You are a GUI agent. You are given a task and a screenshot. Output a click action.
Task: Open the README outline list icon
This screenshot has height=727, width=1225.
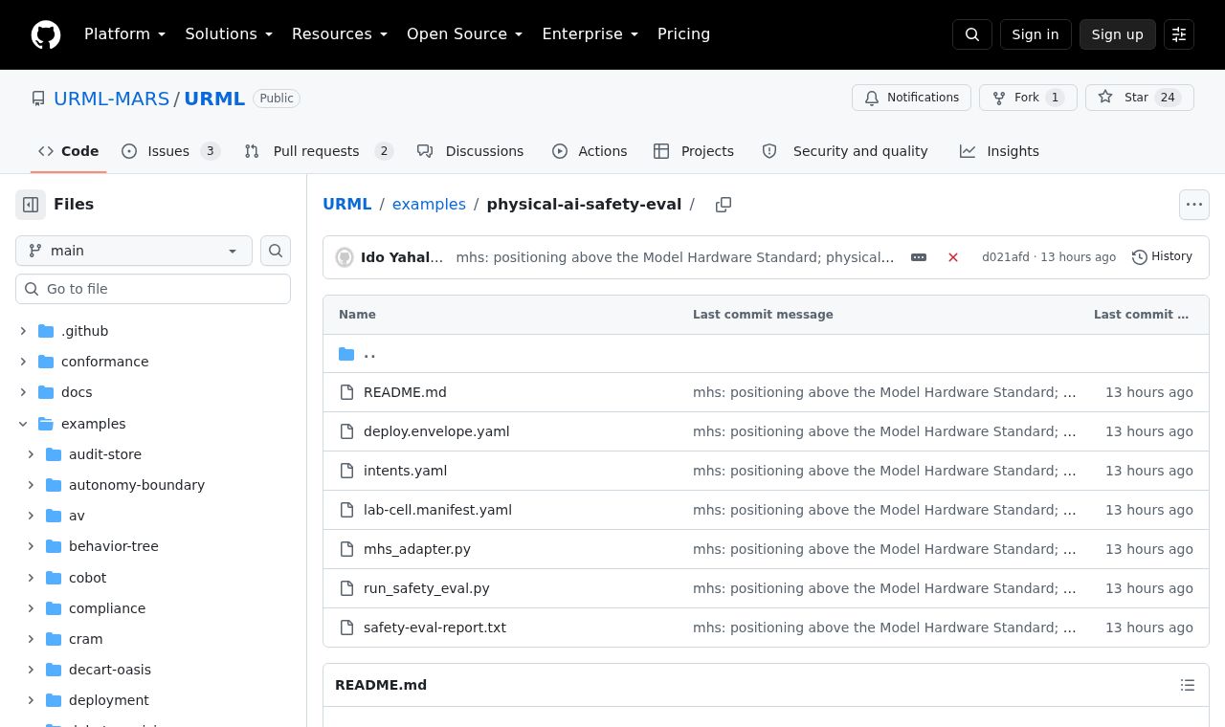[x=1188, y=685]
